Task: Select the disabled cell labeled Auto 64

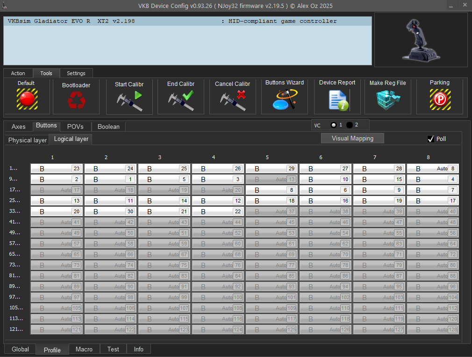Action: [x=433, y=244]
